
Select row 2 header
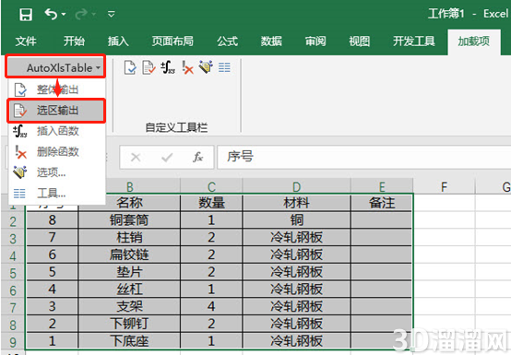click(13, 221)
